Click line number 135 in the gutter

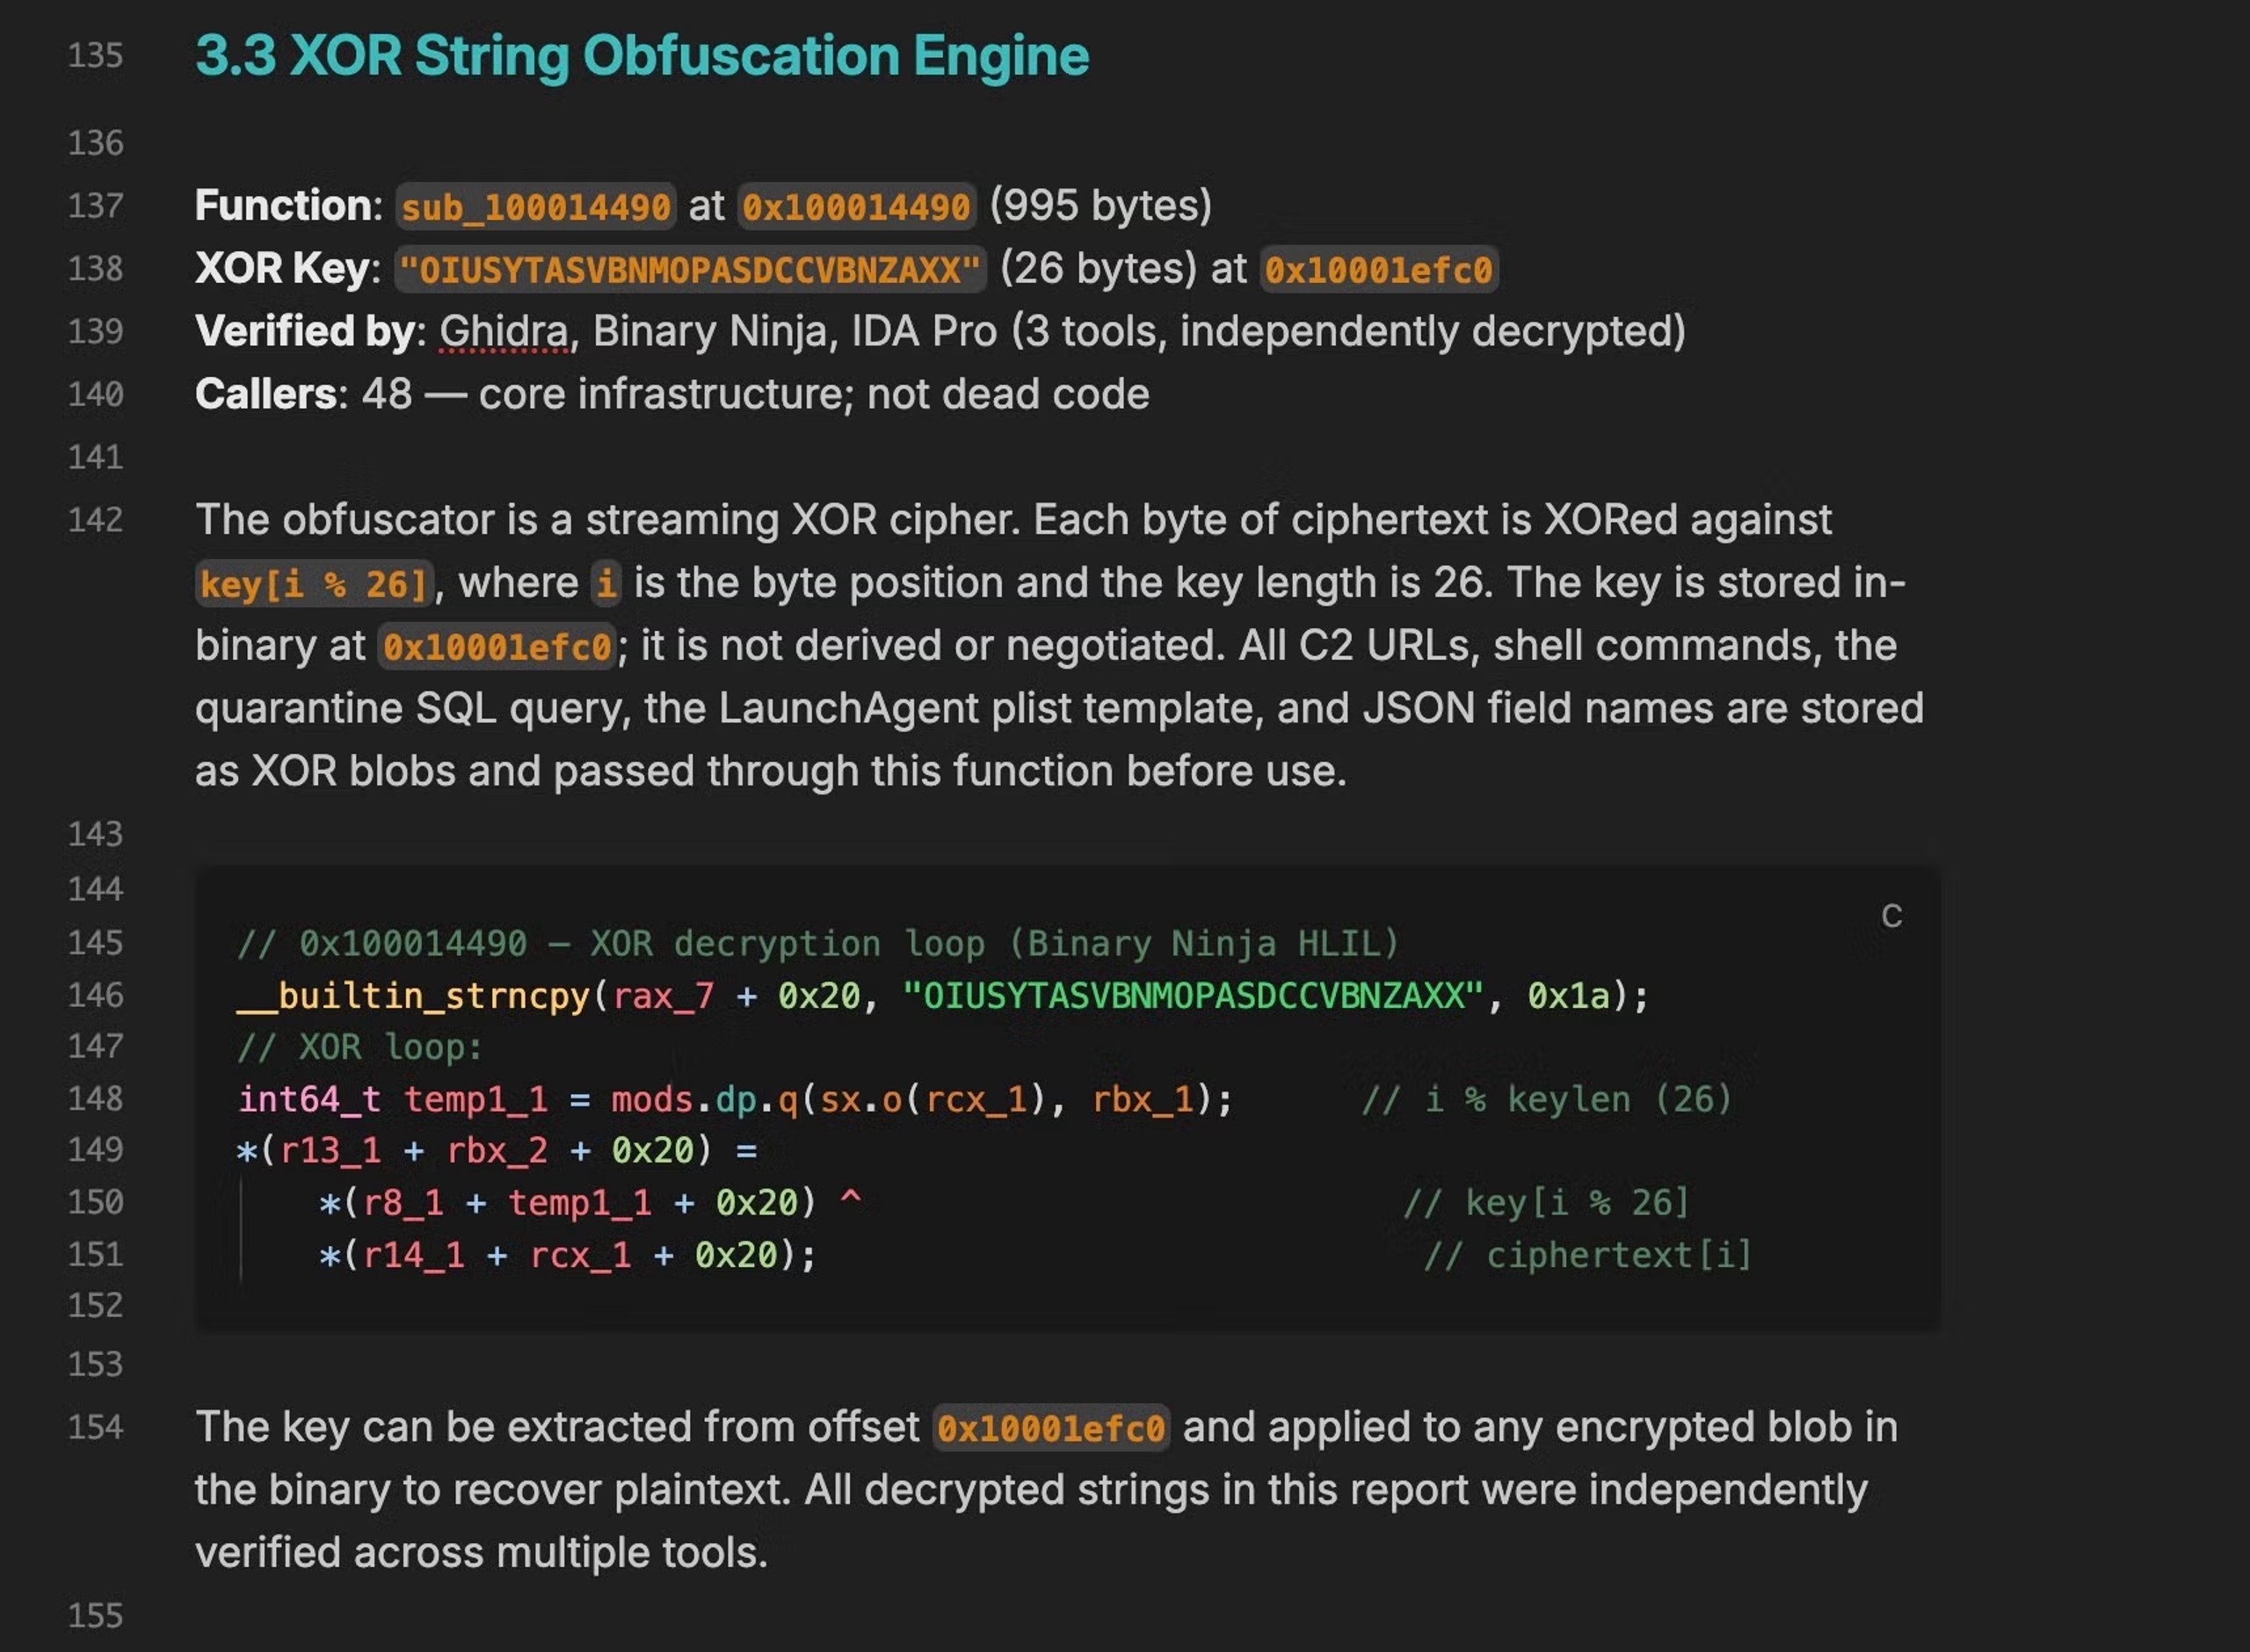tap(95, 56)
